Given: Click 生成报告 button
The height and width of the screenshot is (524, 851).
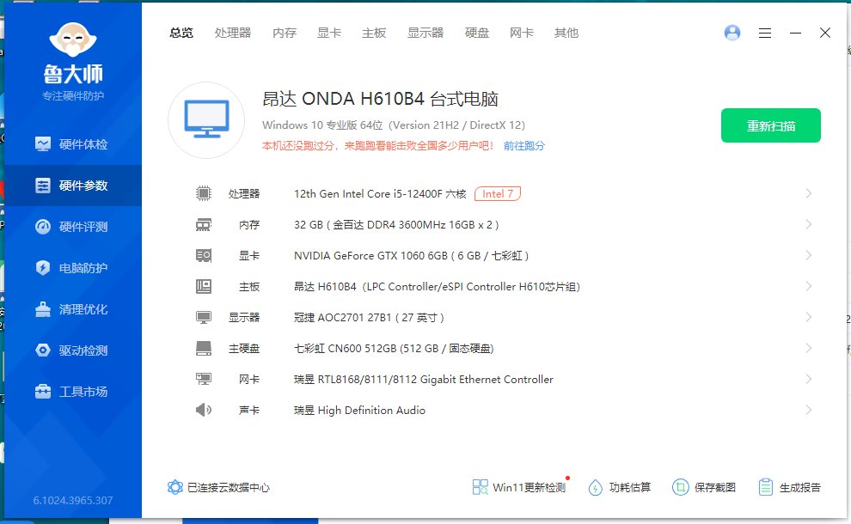Looking at the screenshot, I should click(x=790, y=487).
